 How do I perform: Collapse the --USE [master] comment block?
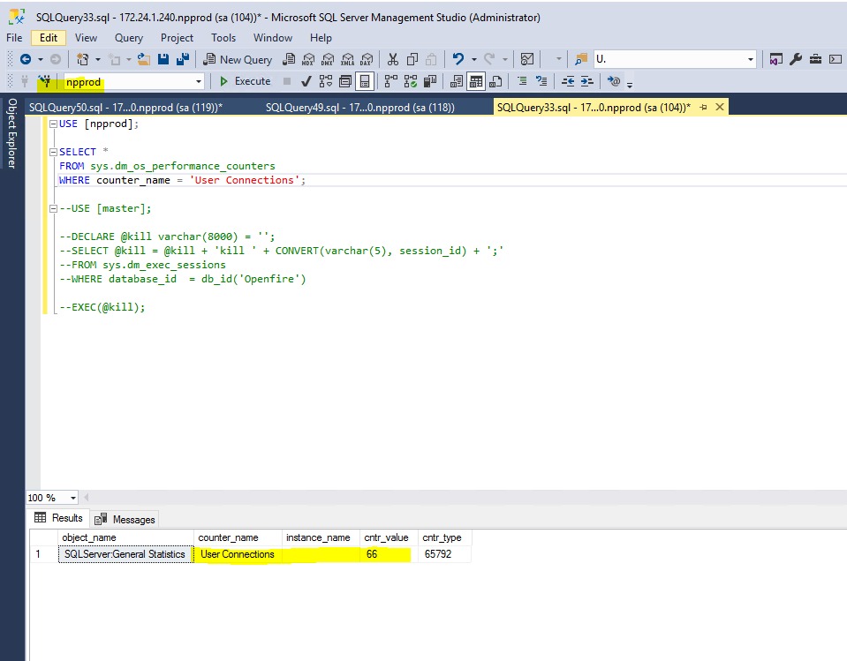coord(53,209)
